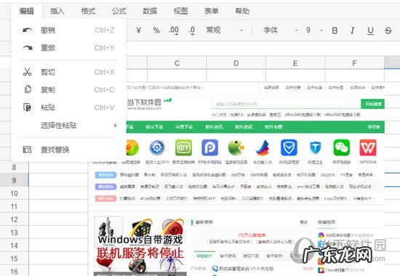Increase decimal places .00 button
The height and width of the screenshot is (276, 400).
point(174,31)
